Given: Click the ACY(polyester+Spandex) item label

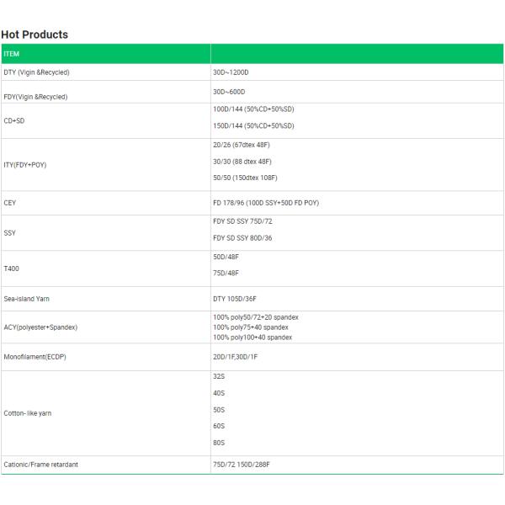Looking at the screenshot, I should (x=42, y=327).
